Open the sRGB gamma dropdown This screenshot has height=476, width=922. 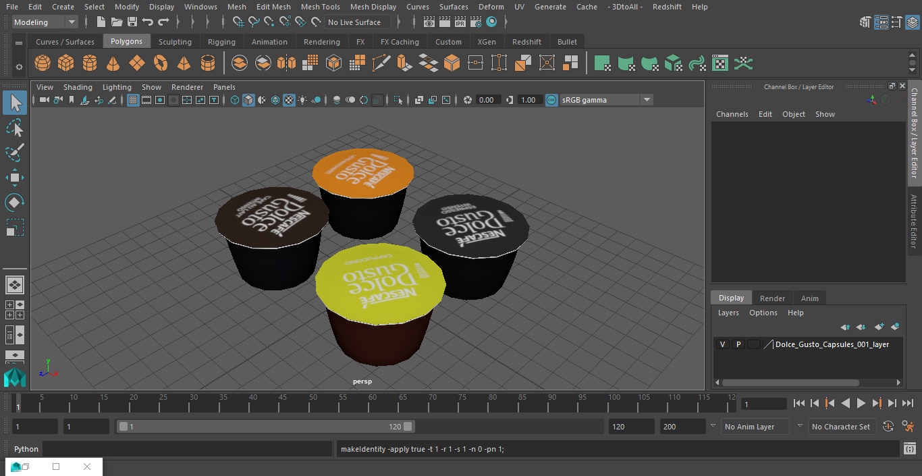click(x=606, y=100)
